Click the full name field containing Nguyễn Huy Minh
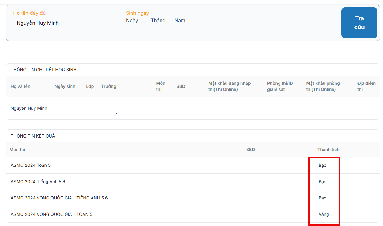383x226 pixels. tap(38, 23)
